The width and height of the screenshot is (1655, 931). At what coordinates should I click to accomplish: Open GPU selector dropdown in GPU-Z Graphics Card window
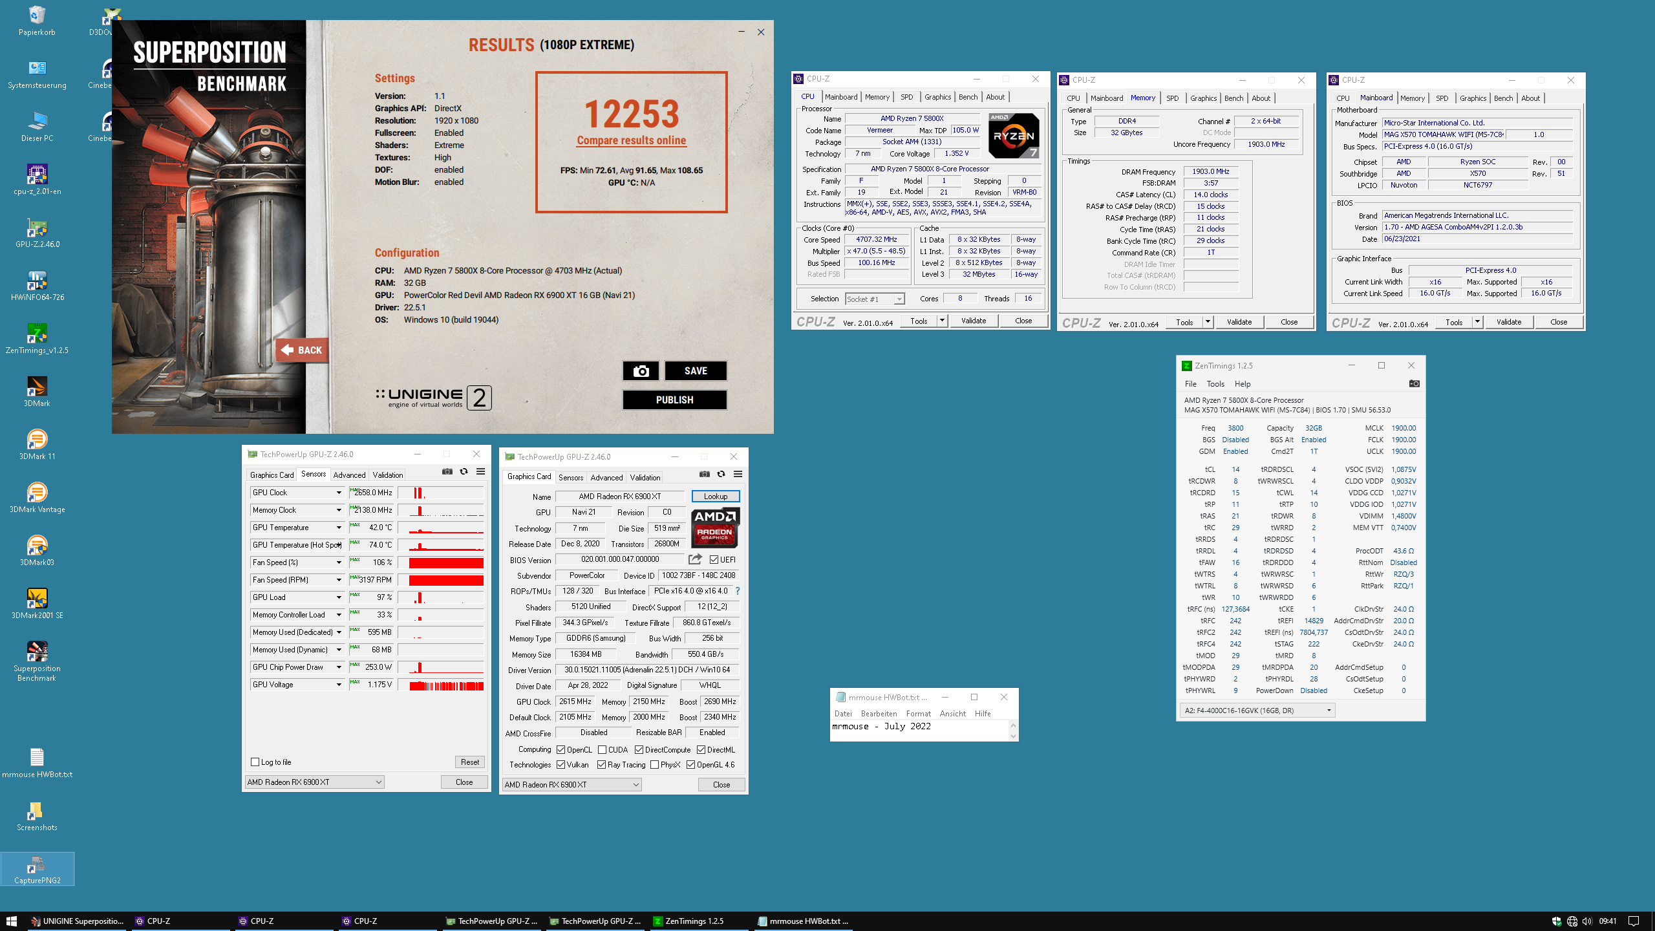pos(571,784)
